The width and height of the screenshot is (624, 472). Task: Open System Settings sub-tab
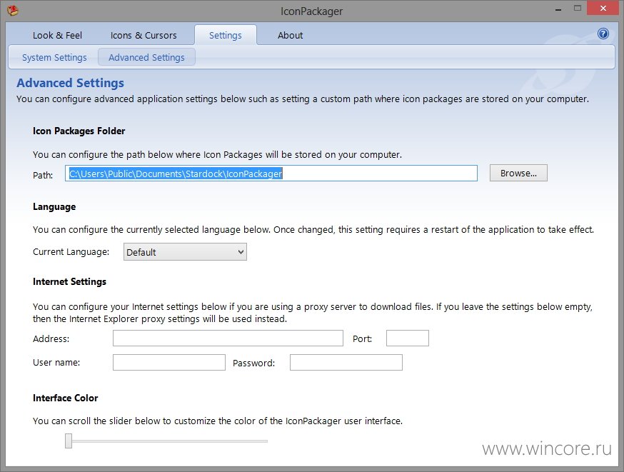54,57
